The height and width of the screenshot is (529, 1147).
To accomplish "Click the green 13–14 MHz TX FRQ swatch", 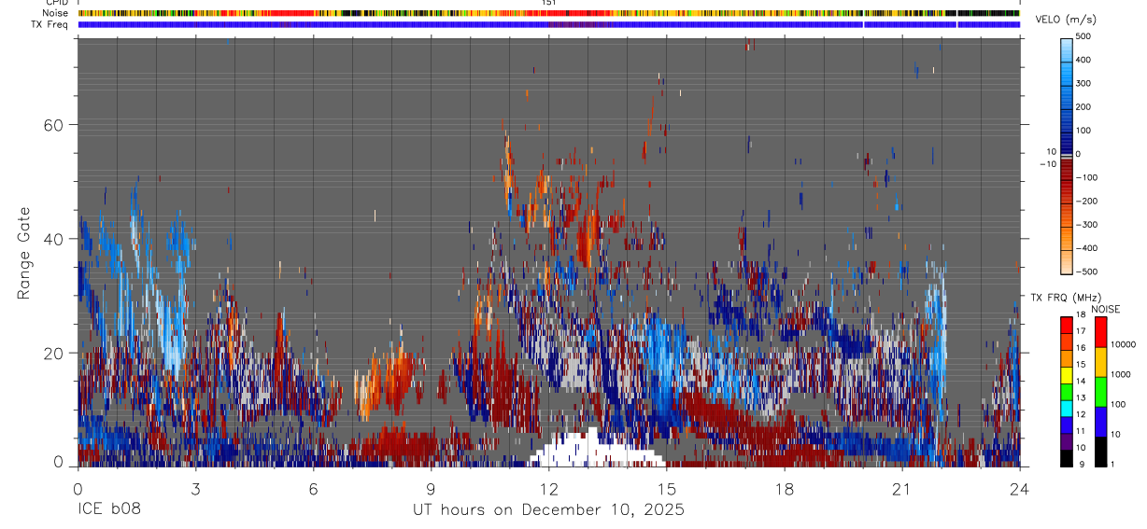I will (x=1067, y=392).
